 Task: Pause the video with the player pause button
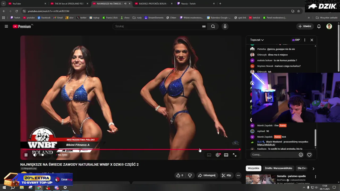26,155
